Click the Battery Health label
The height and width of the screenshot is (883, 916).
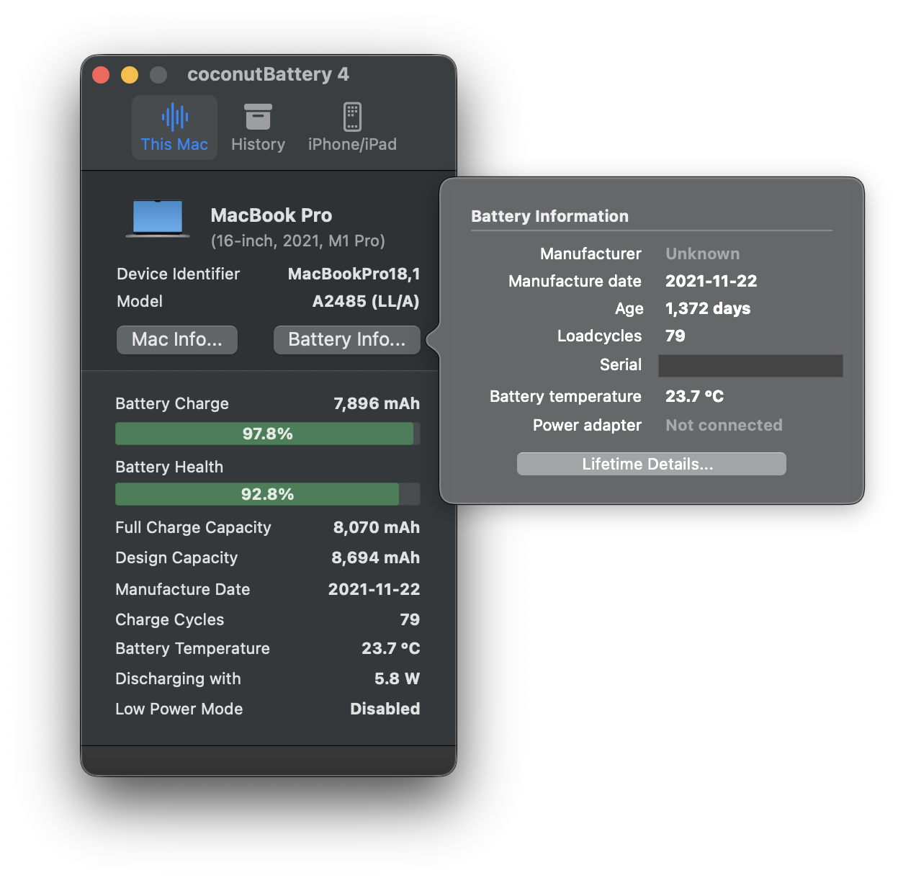(x=169, y=467)
